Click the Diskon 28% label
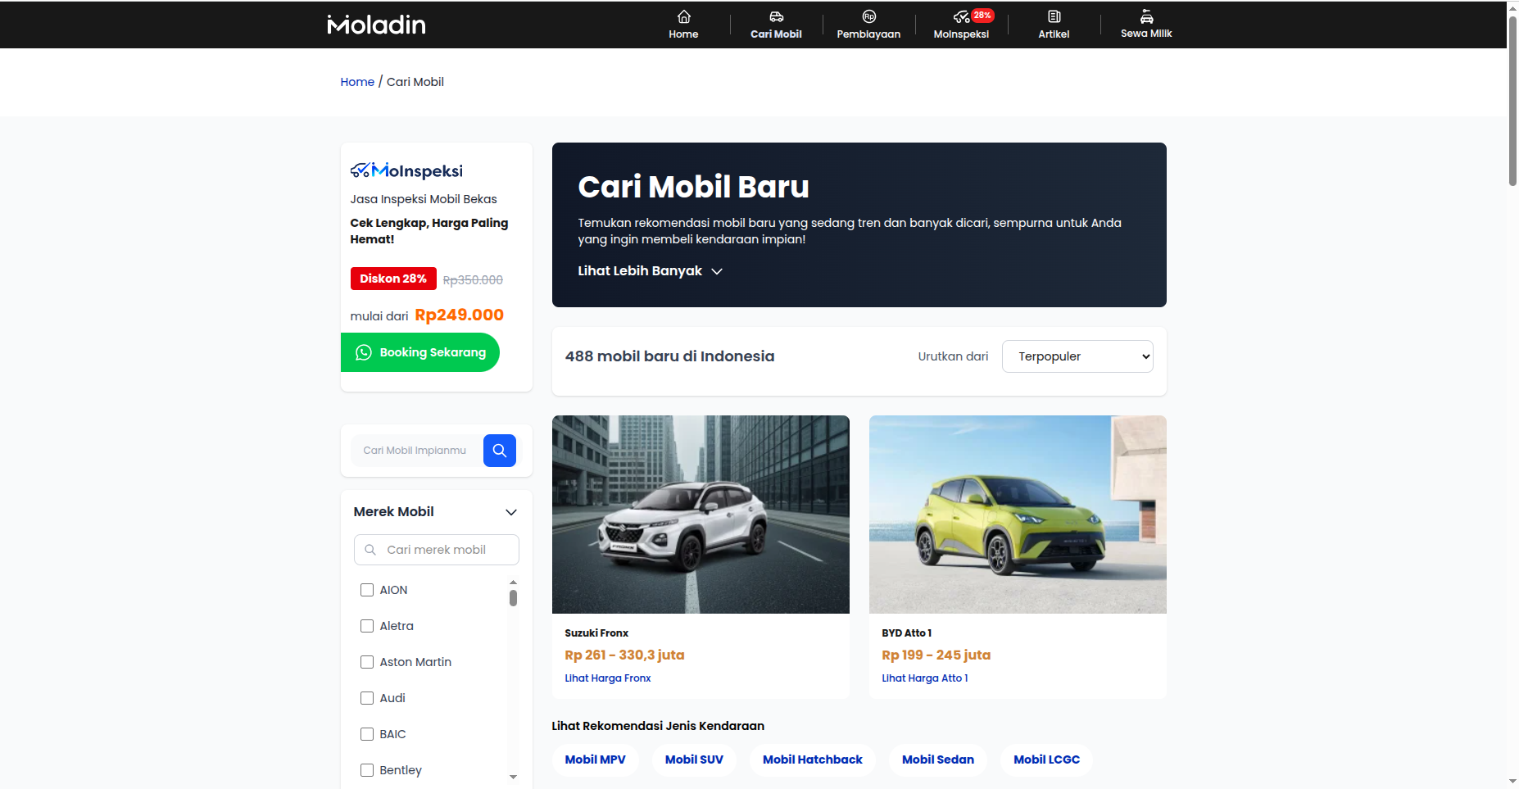Viewport: 1519px width, 789px height. pos(393,279)
